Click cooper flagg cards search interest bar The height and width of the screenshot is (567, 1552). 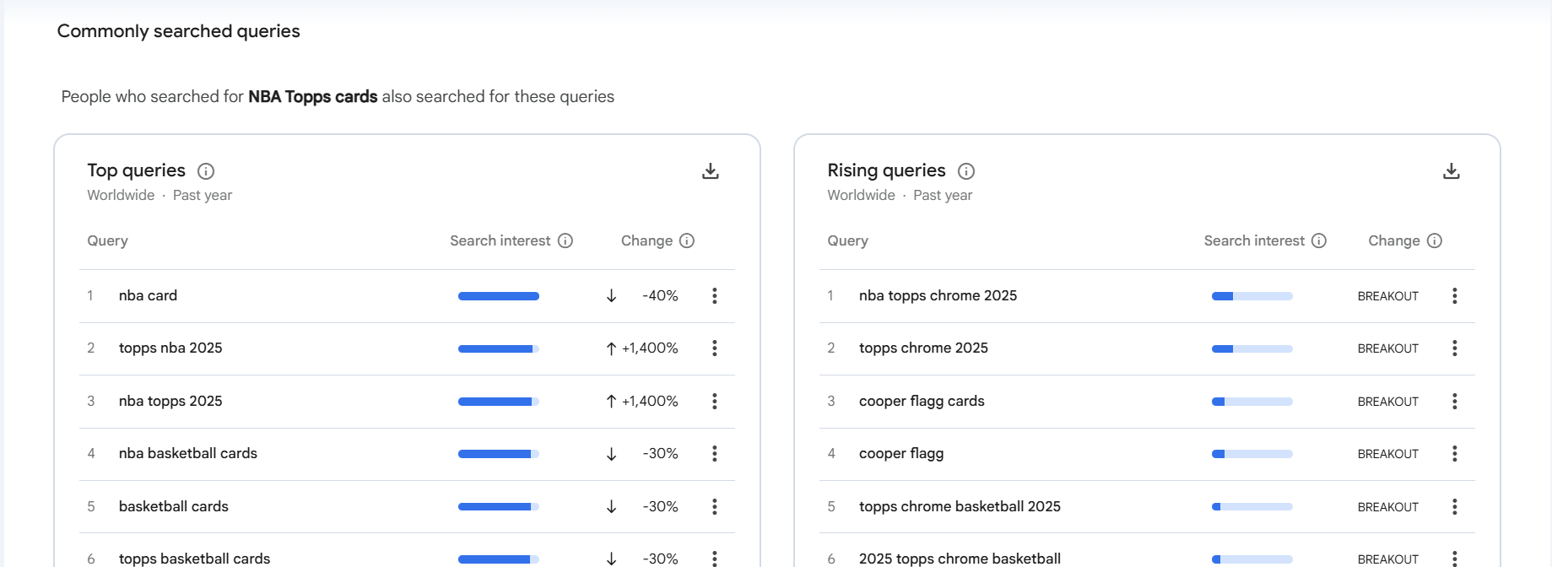[x=1252, y=402]
